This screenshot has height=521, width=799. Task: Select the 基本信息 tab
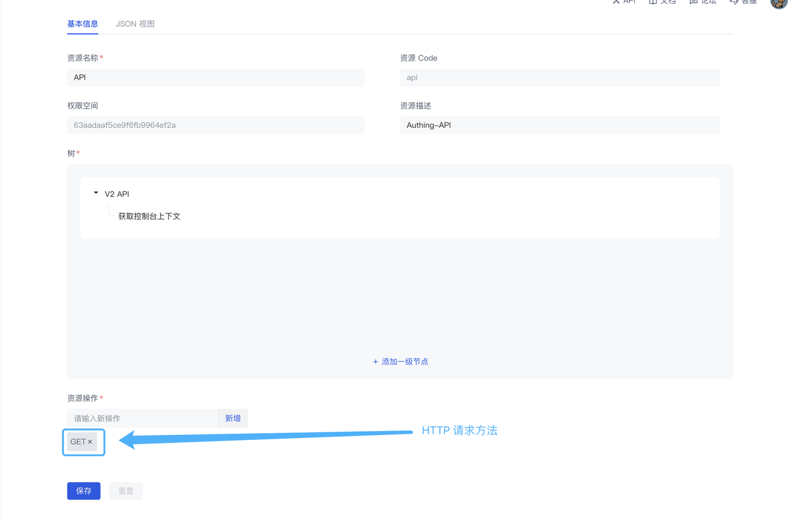point(82,23)
